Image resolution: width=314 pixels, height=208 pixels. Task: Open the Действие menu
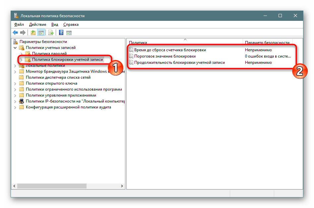pos(37,24)
